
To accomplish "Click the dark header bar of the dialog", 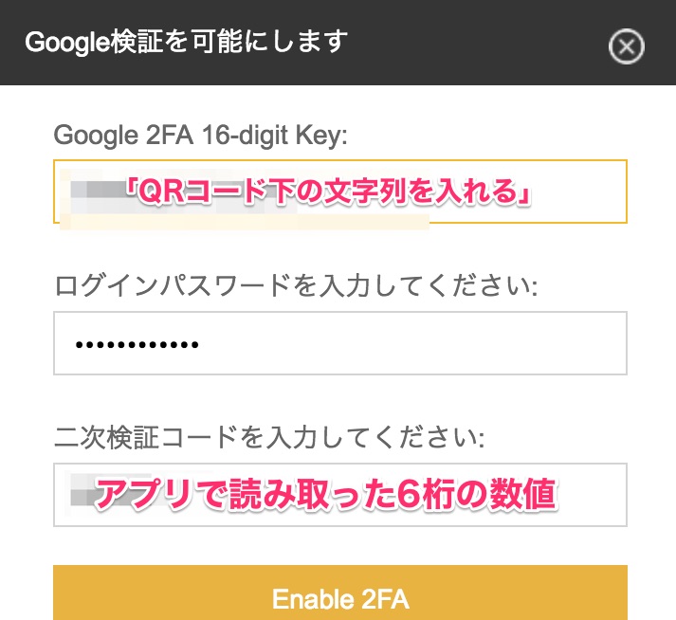I will click(474, 43).
